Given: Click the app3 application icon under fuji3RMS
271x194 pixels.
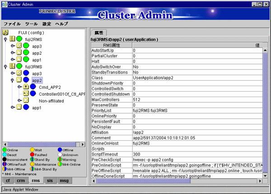Looking at the screenshot, I should click(19, 73).
